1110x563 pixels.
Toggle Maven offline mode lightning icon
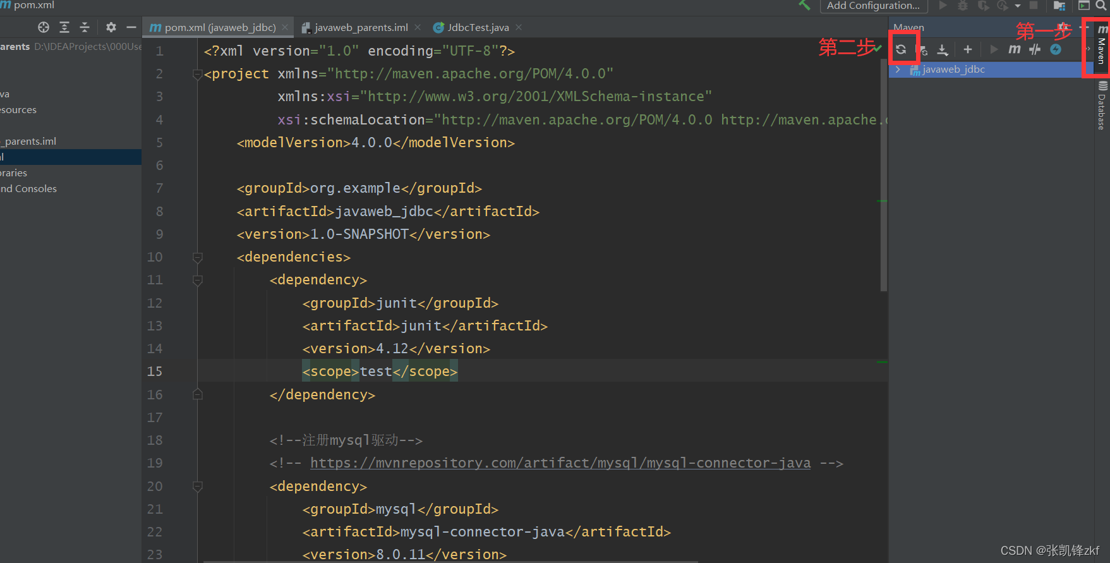click(1056, 49)
